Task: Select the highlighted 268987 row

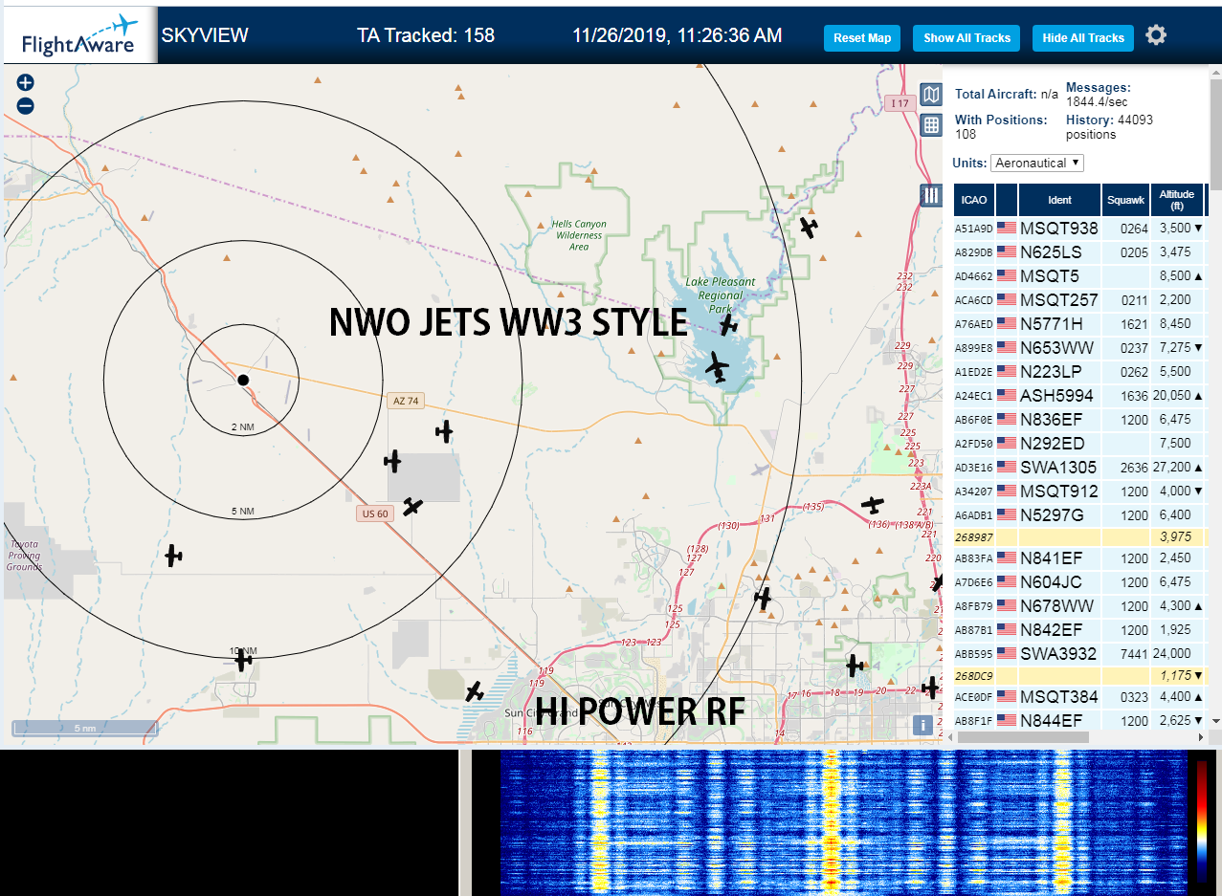Action: pyautogui.click(x=1079, y=538)
